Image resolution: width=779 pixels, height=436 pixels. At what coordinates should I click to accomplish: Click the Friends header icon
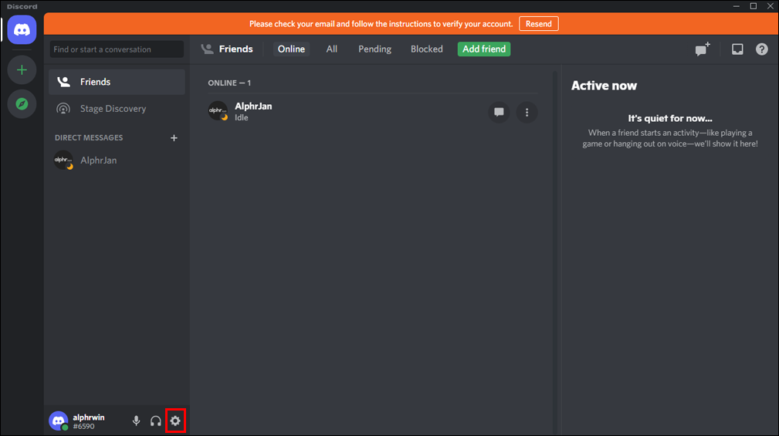tap(207, 49)
